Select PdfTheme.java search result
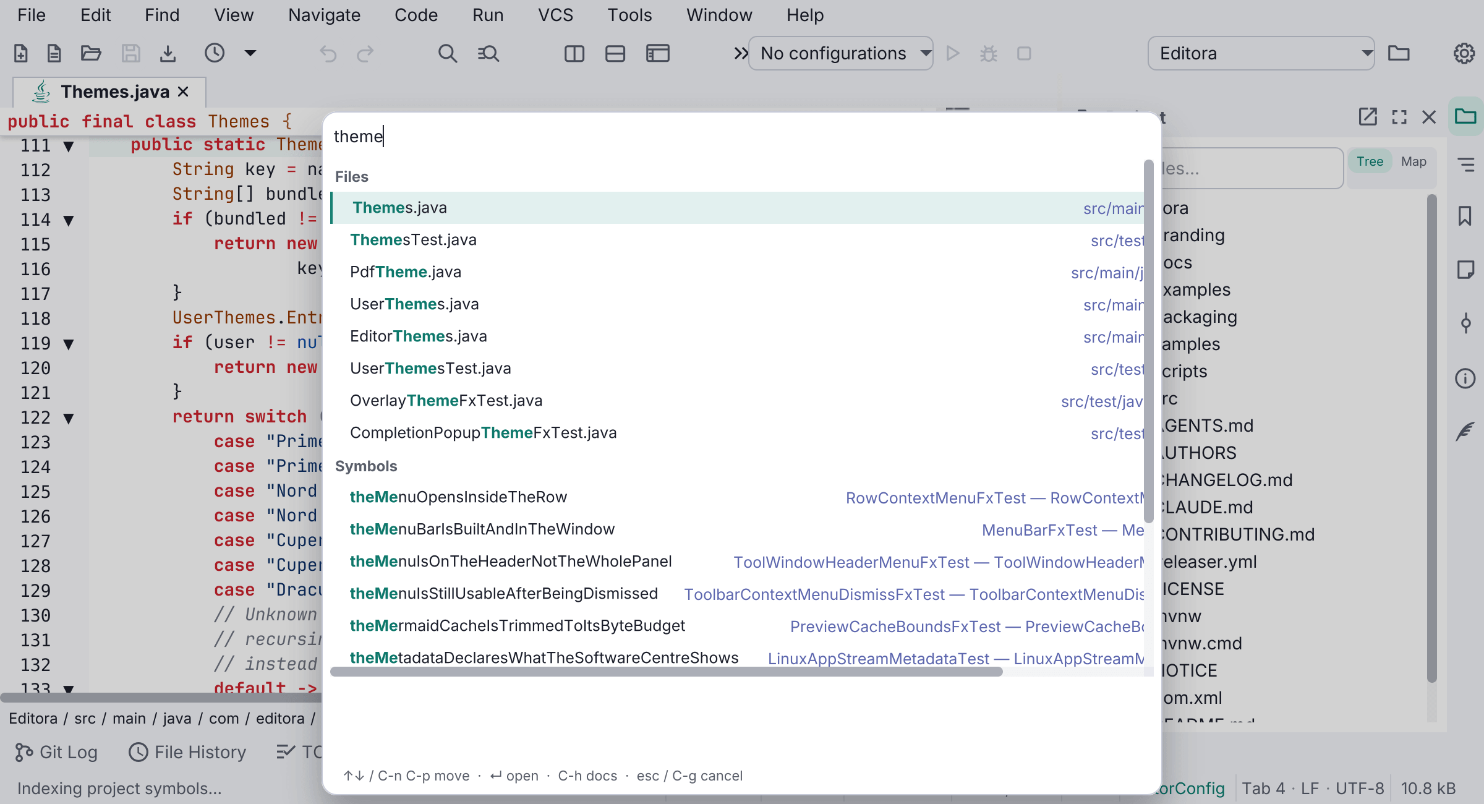1484x804 pixels. coord(738,272)
